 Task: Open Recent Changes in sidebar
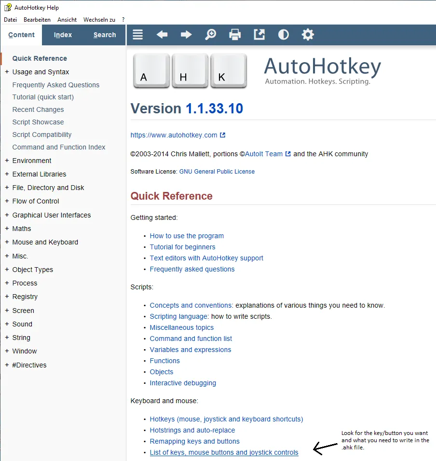38,109
